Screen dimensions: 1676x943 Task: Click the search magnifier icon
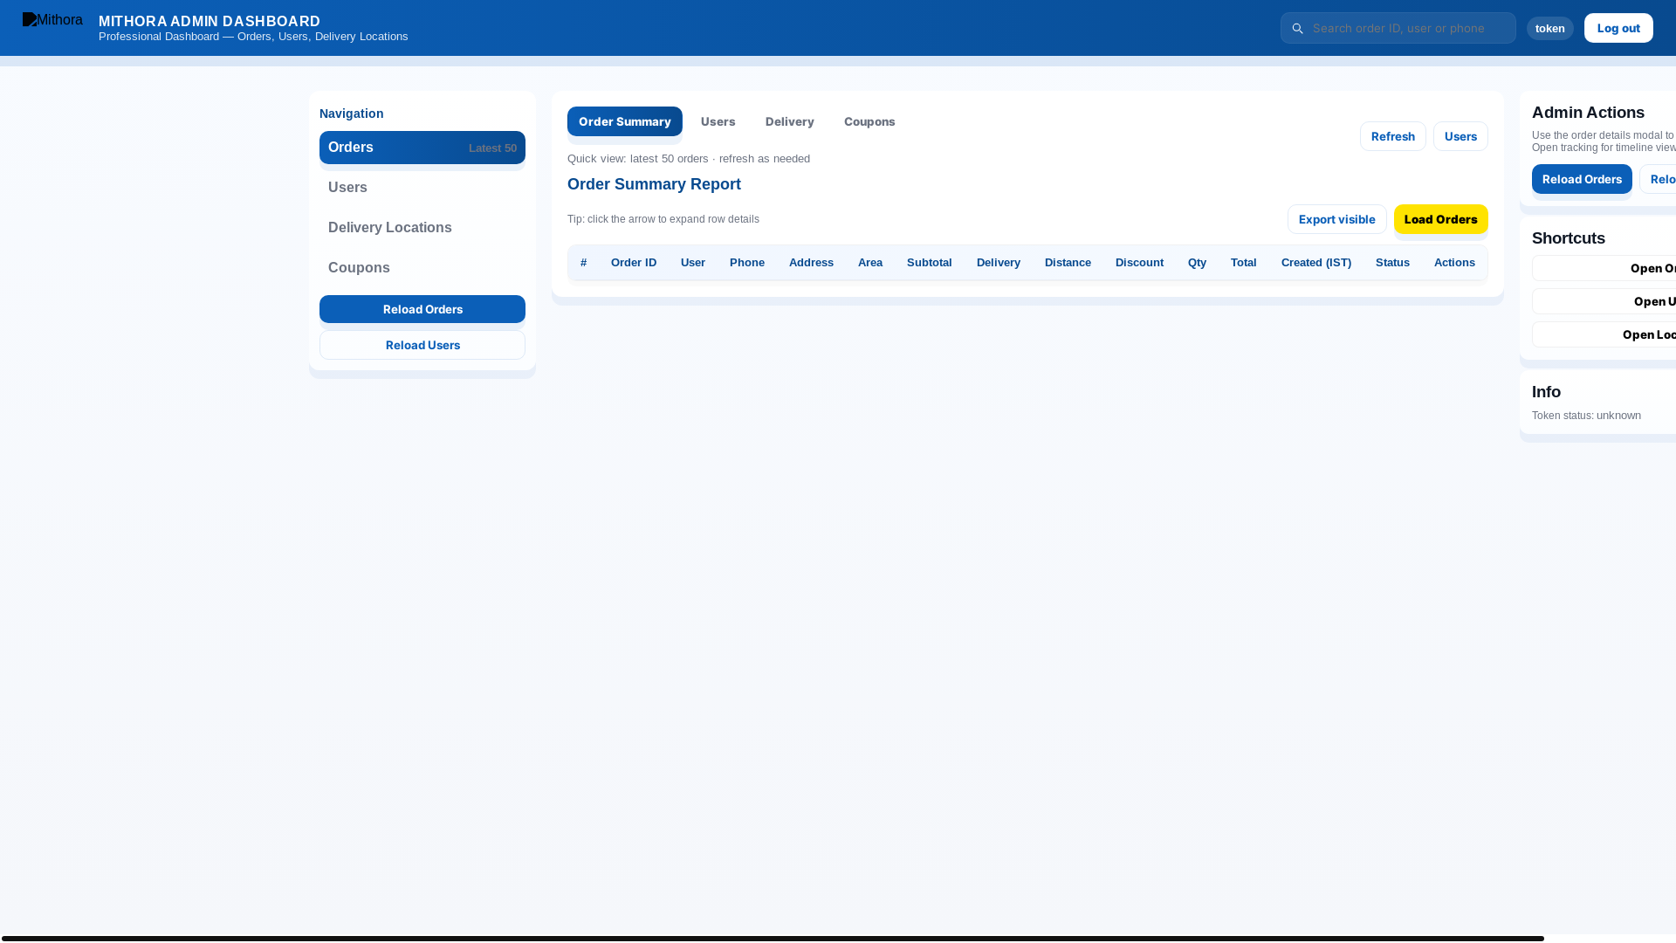click(1297, 29)
